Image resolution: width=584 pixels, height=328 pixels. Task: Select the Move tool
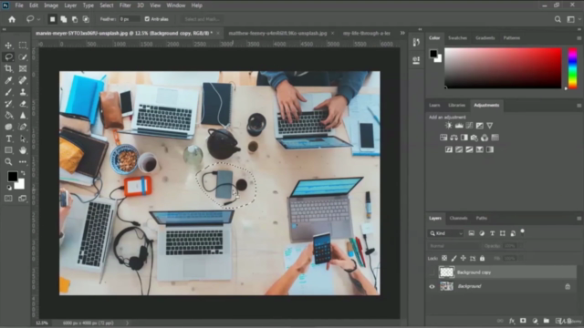coord(8,46)
